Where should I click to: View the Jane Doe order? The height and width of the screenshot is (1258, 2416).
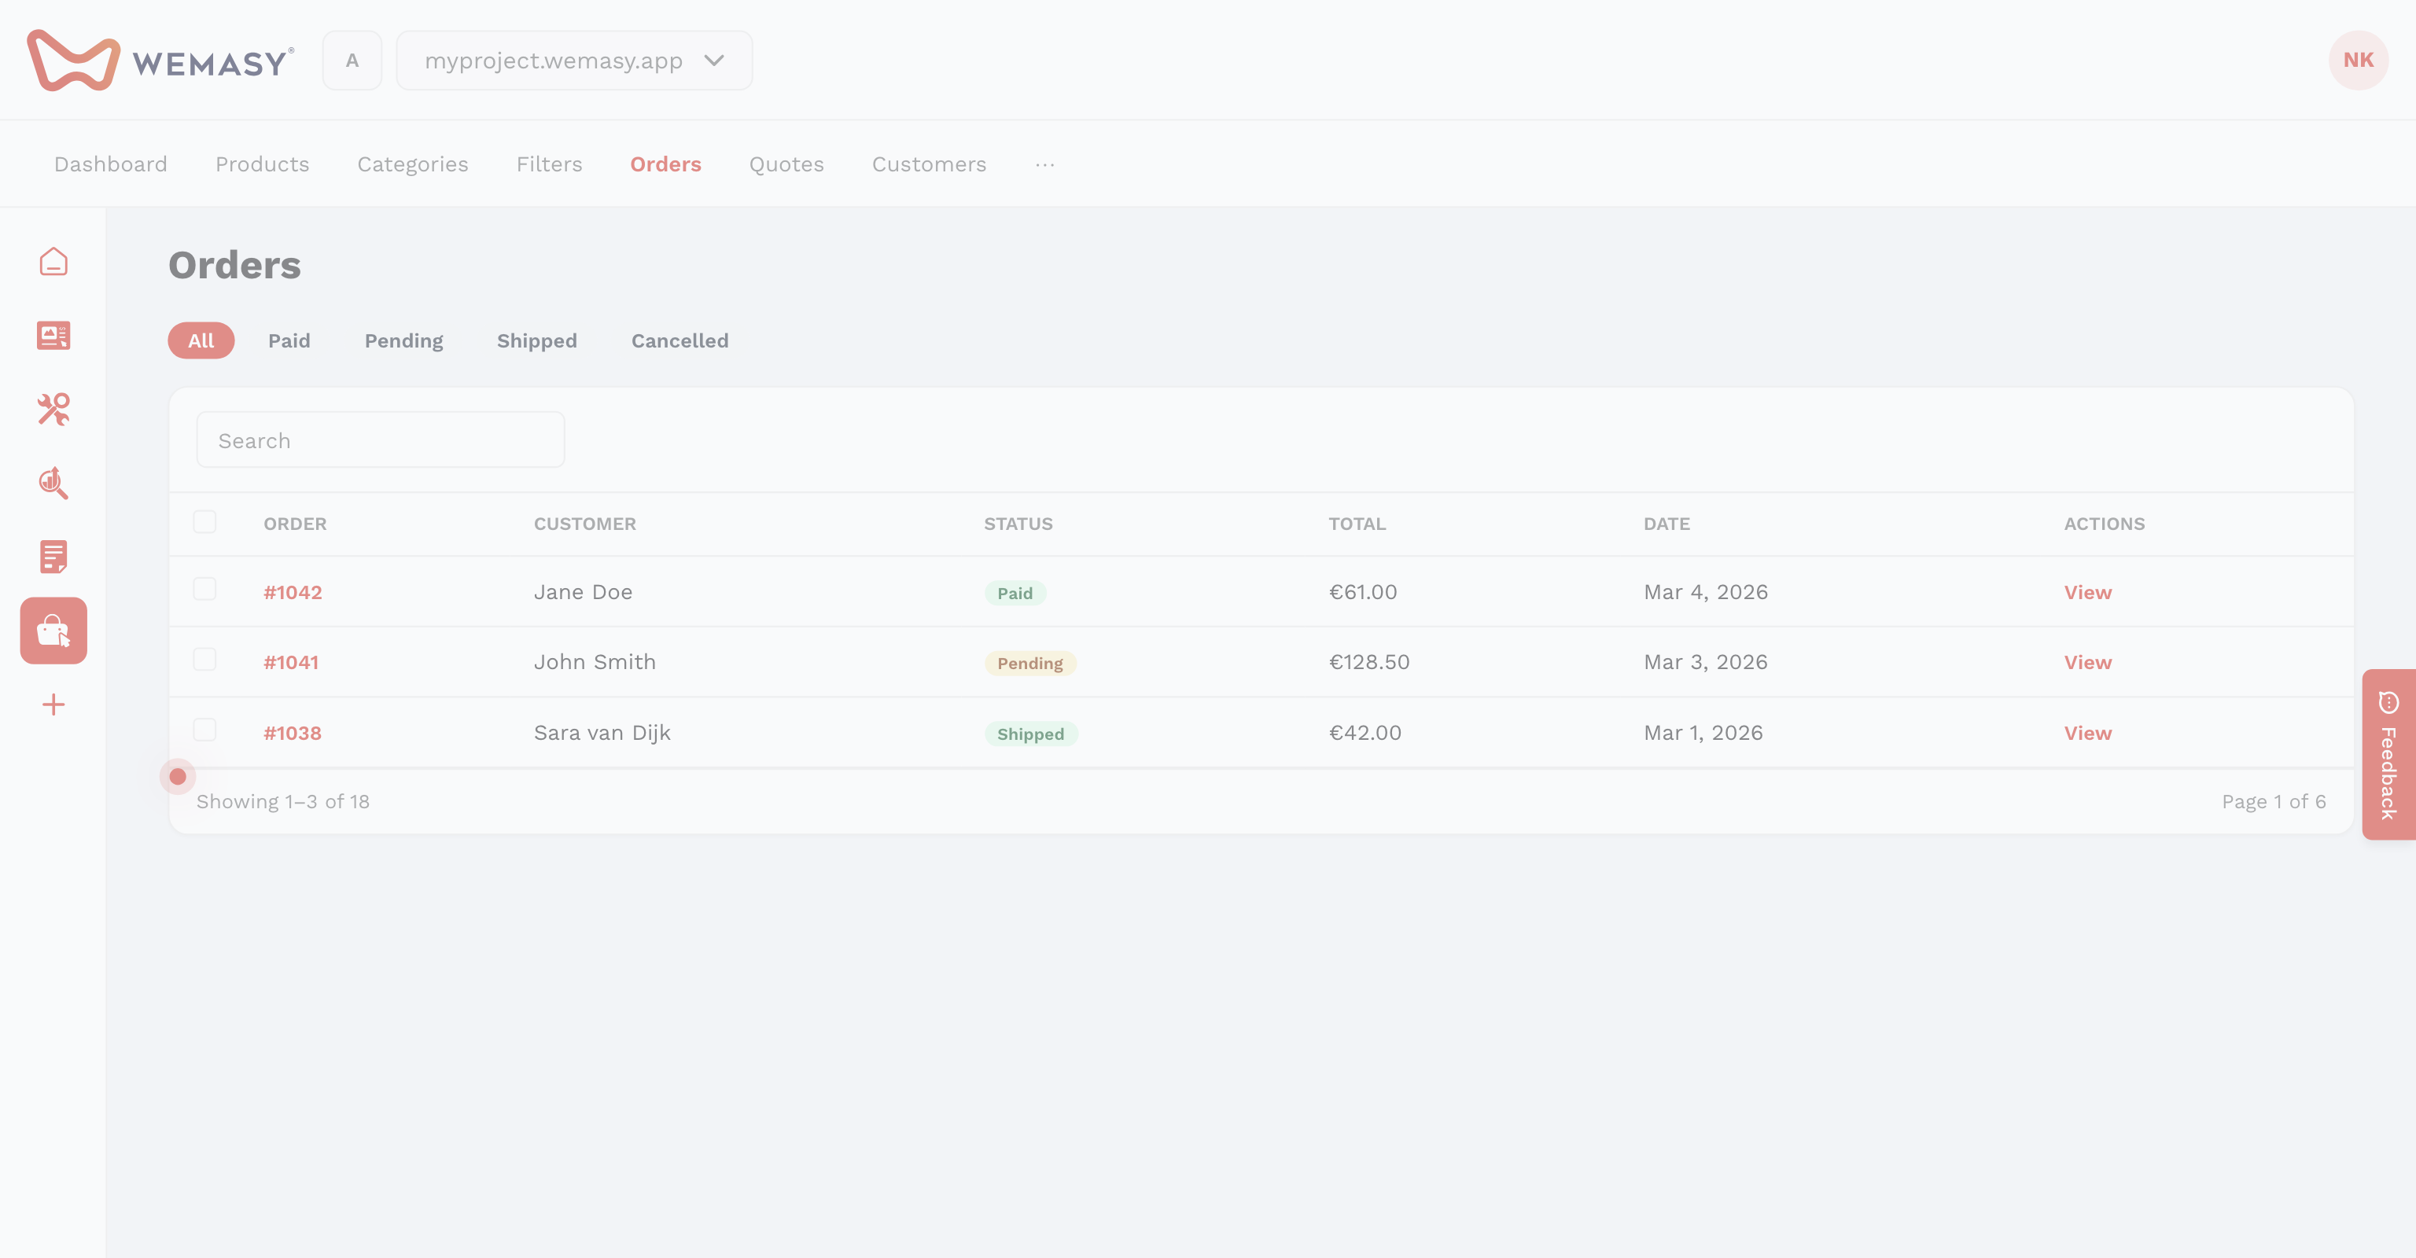click(2088, 593)
